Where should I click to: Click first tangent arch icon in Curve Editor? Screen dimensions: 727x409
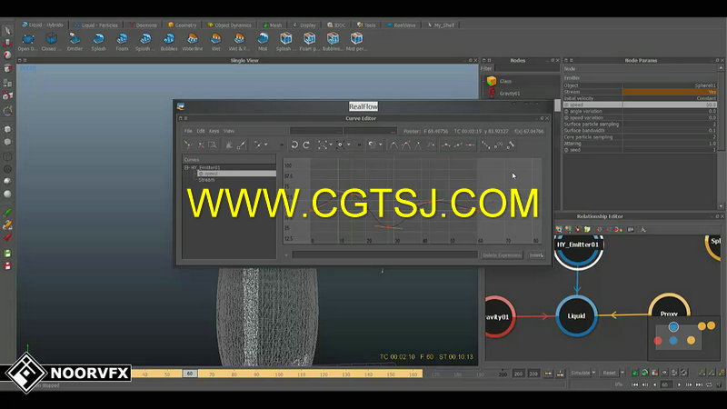393,145
